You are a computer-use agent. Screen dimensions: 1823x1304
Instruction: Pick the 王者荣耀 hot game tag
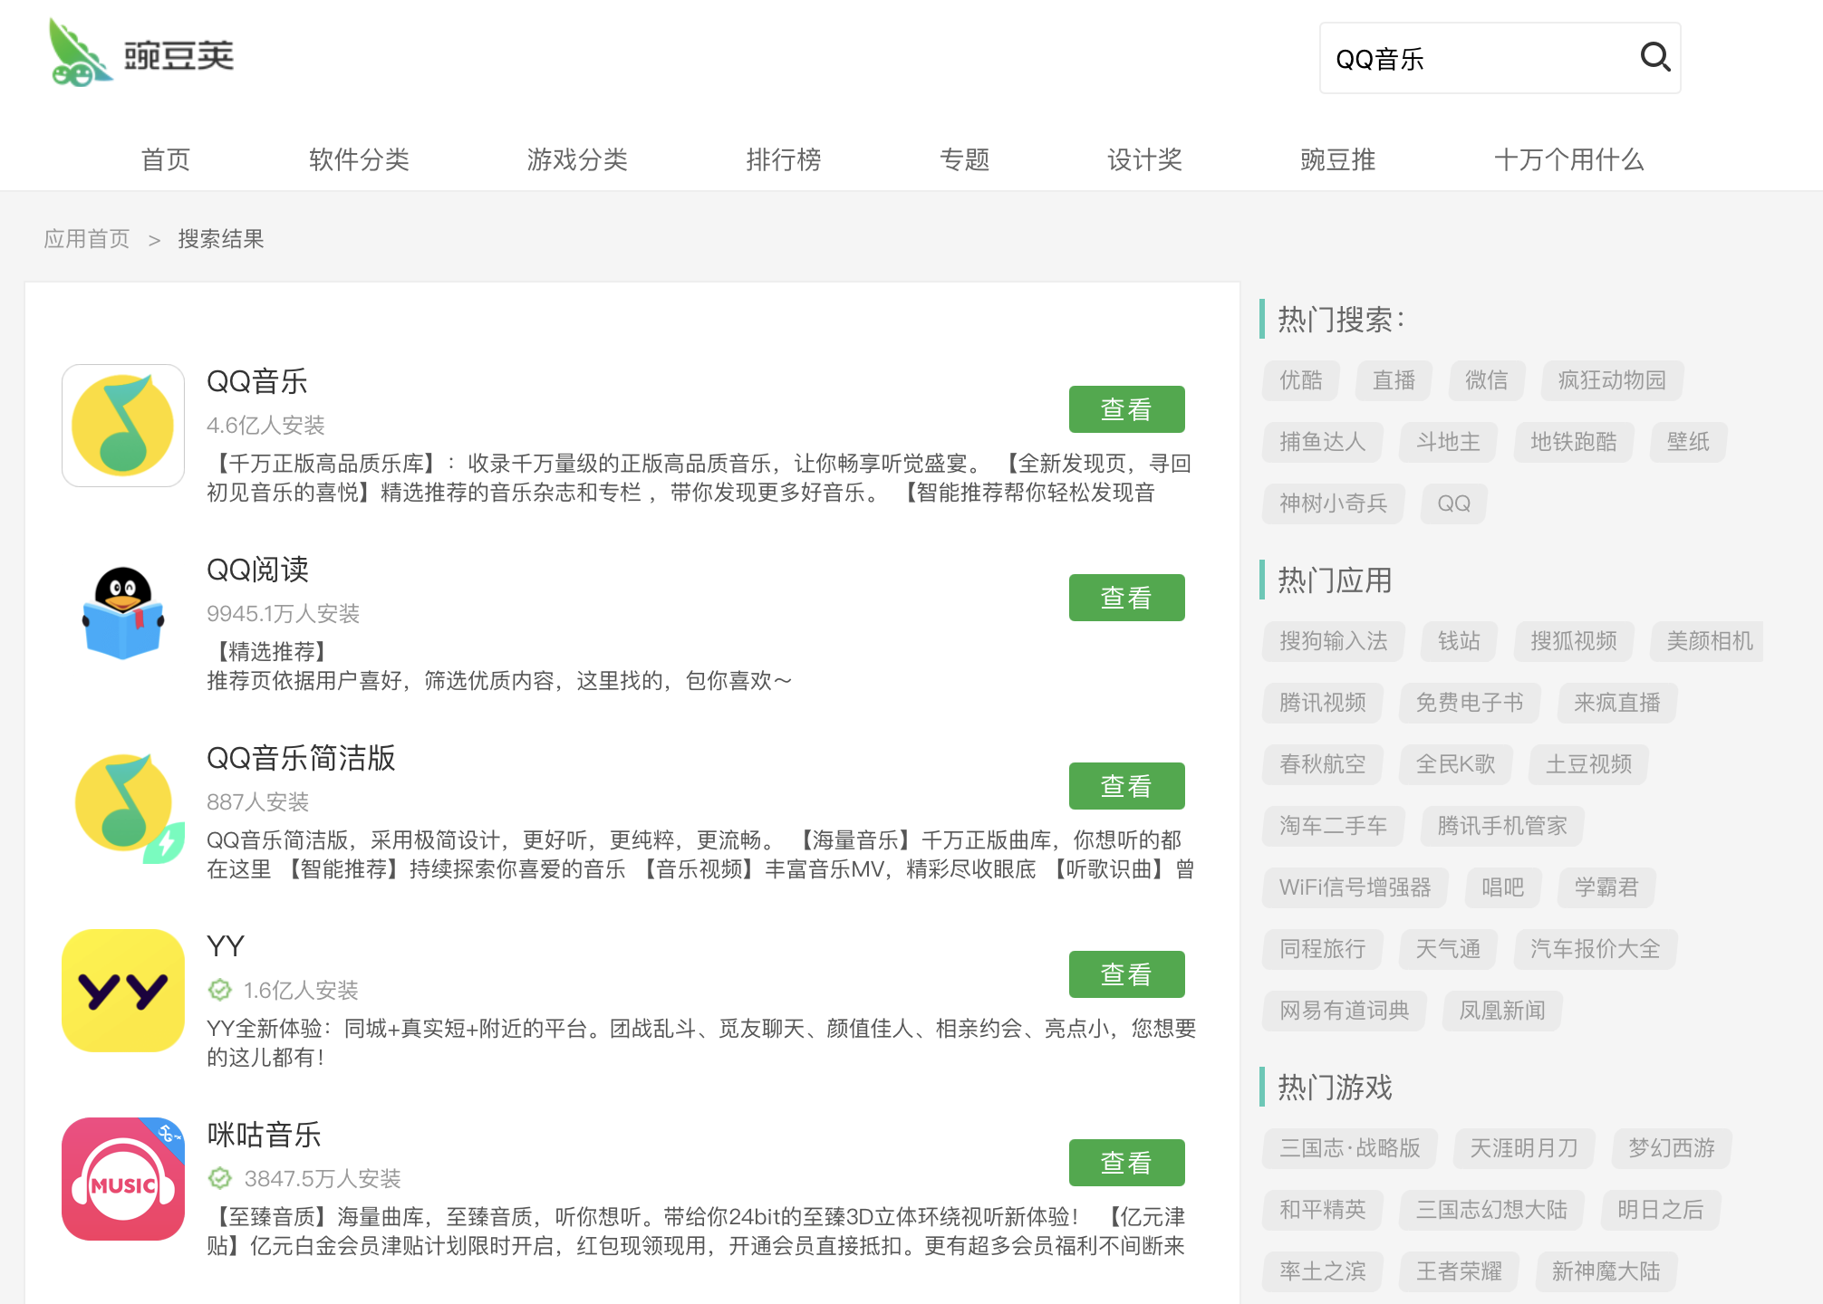[x=1459, y=1271]
